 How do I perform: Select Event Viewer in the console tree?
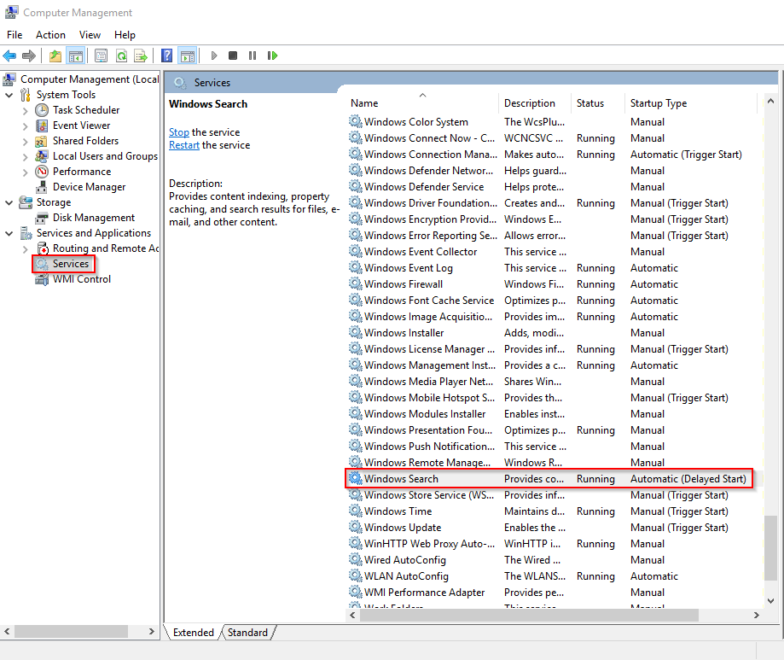coord(82,126)
